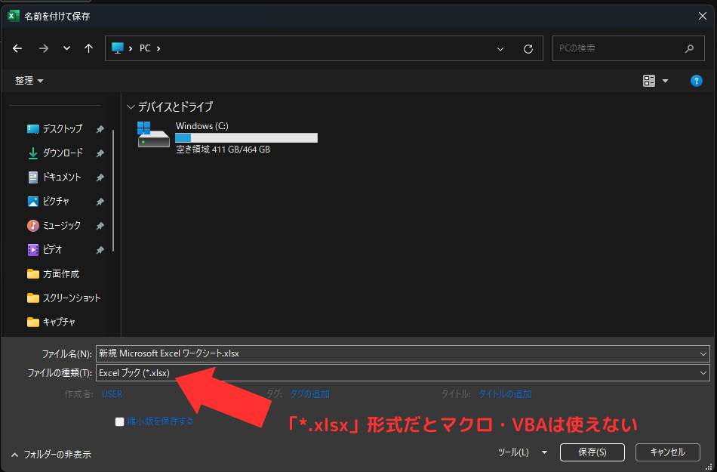
Task: Collapse the デバイスとドライブ group
Action: coord(131,107)
